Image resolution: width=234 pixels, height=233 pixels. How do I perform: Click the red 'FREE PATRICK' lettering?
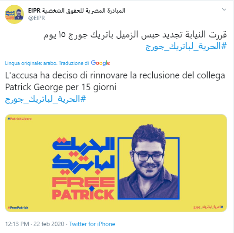[x=83, y=189]
